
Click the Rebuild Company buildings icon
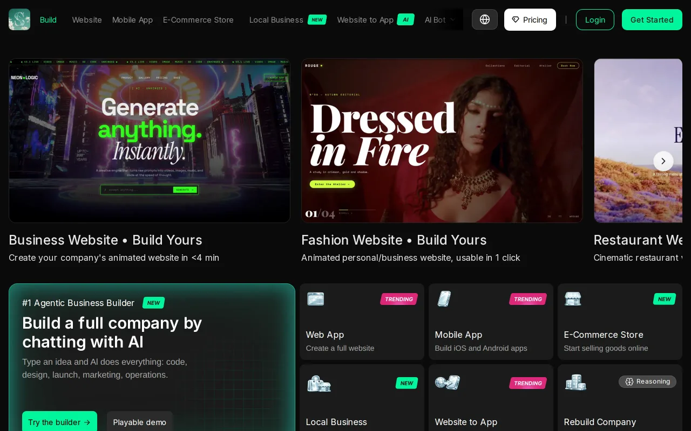(x=575, y=383)
